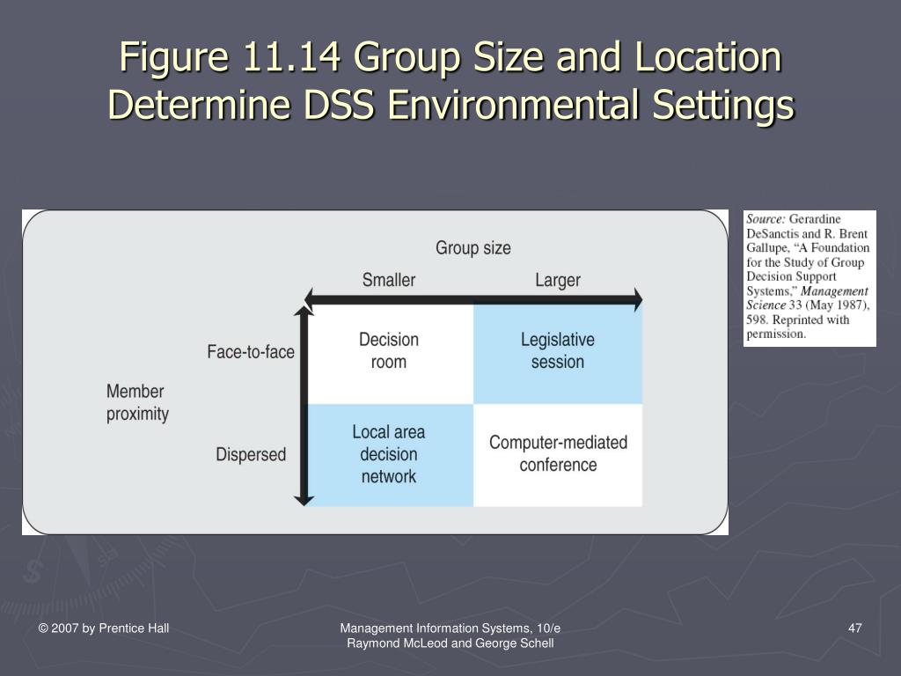Select 'Raymond McLeod and George Schell' footer line
Image resolution: width=901 pixels, height=676 pixels.
(x=450, y=643)
